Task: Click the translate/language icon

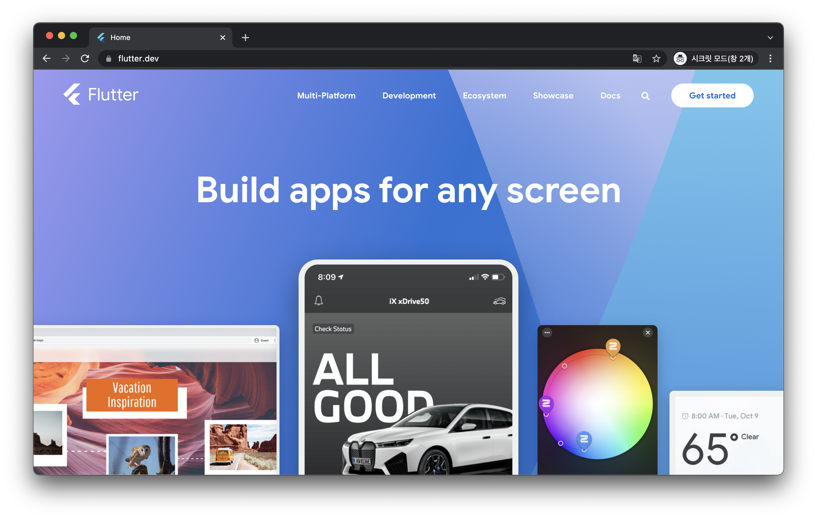Action: point(637,58)
